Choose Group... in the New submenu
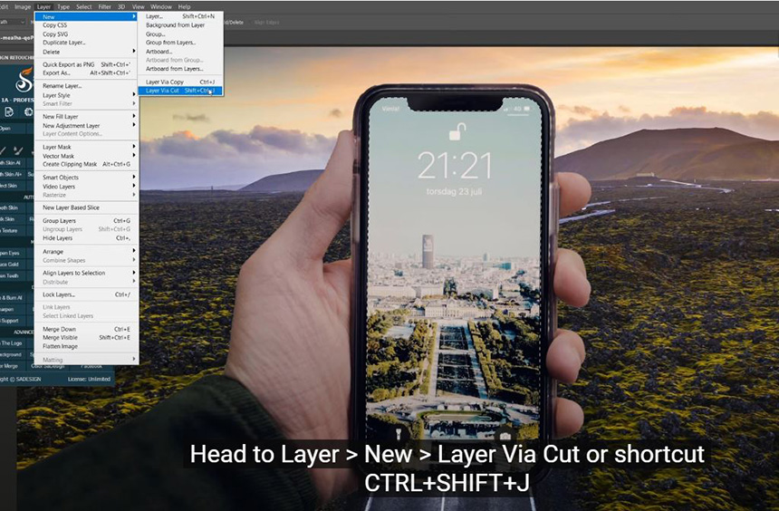The image size is (779, 511). pyautogui.click(x=181, y=34)
